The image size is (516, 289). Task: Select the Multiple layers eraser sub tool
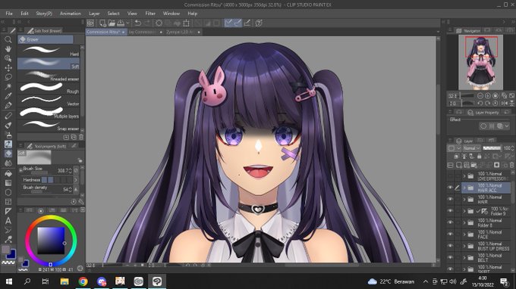[x=49, y=113]
